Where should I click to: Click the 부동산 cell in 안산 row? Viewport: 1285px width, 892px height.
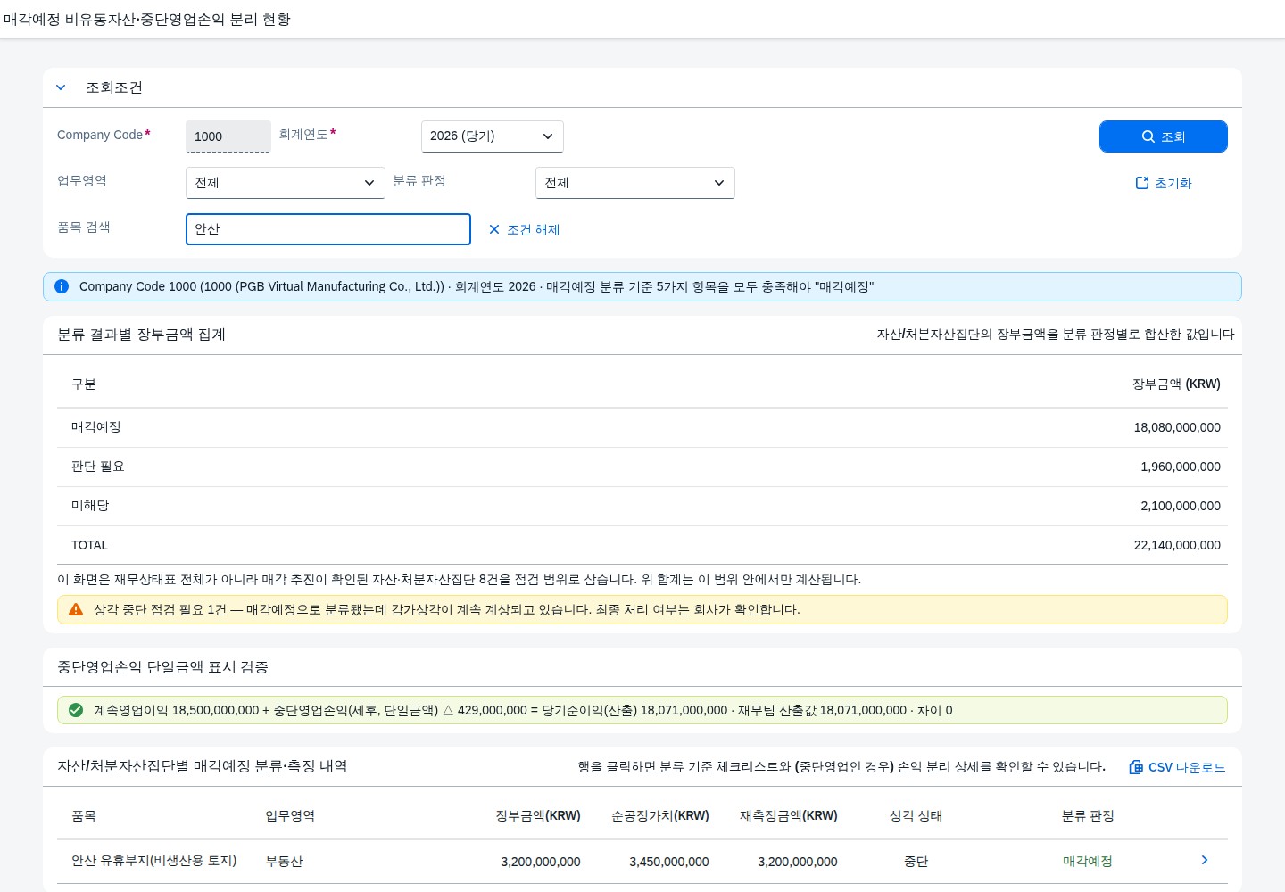[284, 862]
